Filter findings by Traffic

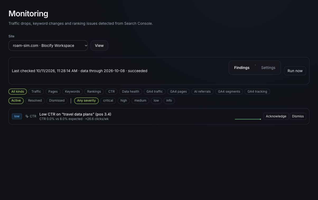point(36,92)
